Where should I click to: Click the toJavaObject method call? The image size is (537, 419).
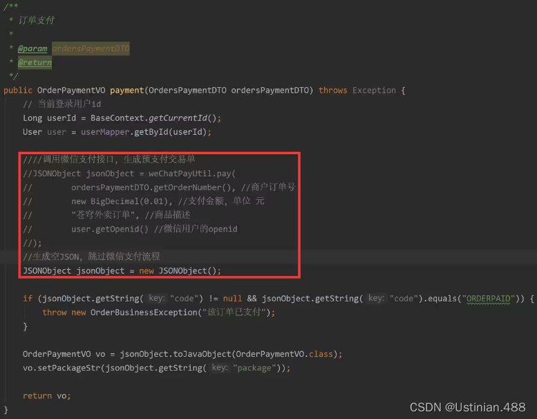(x=202, y=354)
